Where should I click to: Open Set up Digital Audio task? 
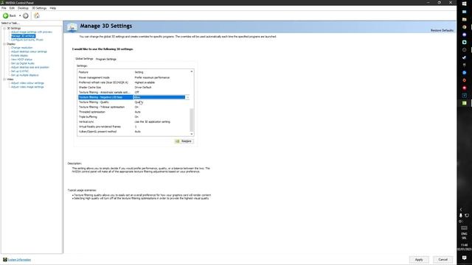coord(23,63)
